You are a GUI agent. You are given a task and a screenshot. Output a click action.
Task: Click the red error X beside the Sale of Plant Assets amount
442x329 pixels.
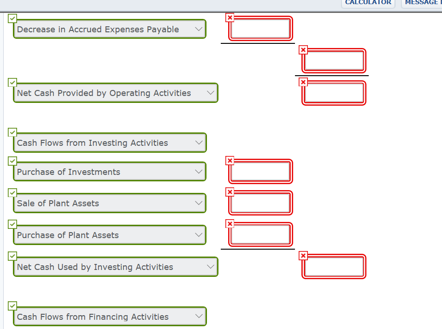230,192
